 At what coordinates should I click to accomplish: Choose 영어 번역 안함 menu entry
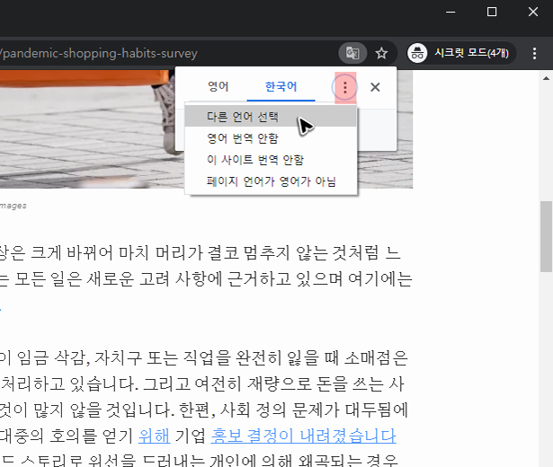pos(271,138)
